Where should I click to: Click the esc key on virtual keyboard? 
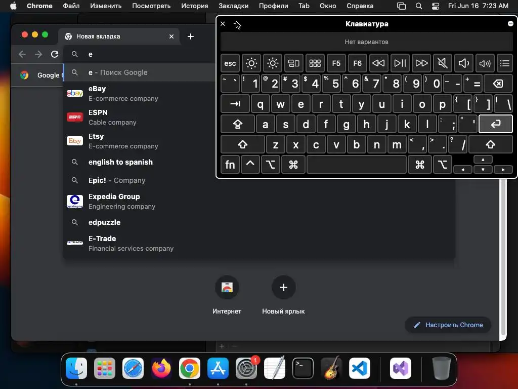pyautogui.click(x=230, y=63)
